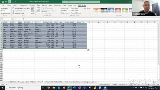
Task: Open Power BI from the taskbar
Action: click(x=95, y=88)
